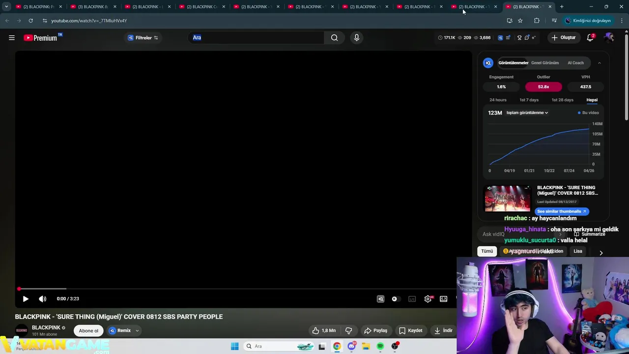Collapse the vidIQ panel chevron
This screenshot has height=354, width=629.
pos(600,63)
